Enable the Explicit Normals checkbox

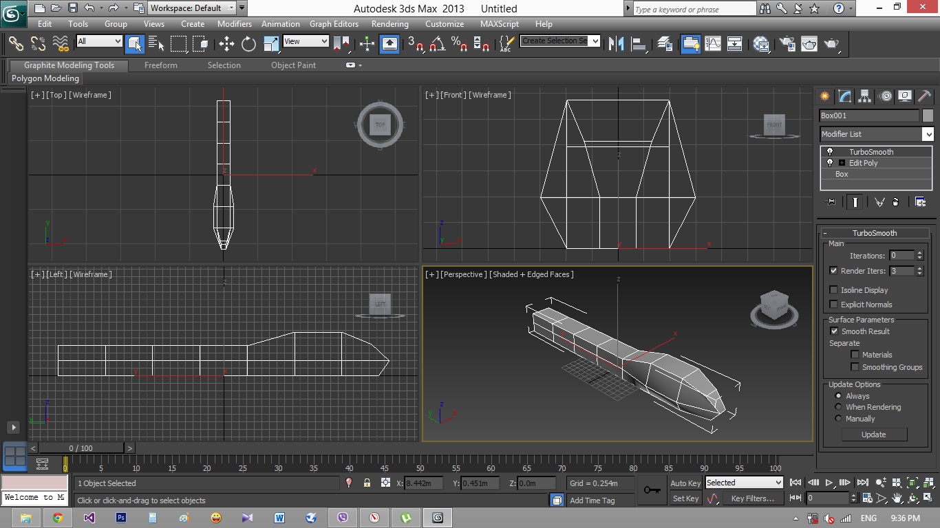[x=834, y=305]
